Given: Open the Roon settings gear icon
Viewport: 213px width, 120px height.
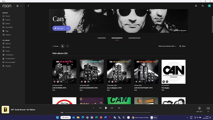Looking at the screenshot, I should coord(18,6).
